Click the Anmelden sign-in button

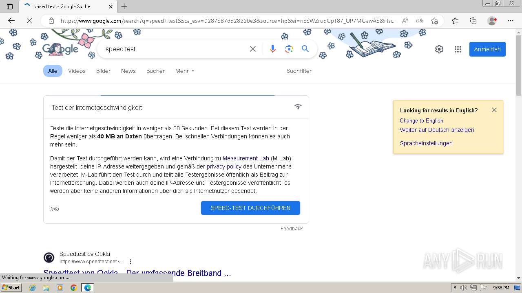point(487,49)
